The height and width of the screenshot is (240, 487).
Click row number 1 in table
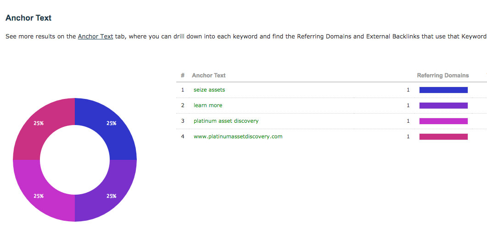point(183,90)
